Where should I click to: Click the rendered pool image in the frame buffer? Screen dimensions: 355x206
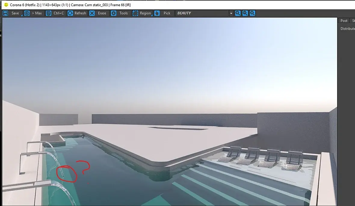coord(170,112)
